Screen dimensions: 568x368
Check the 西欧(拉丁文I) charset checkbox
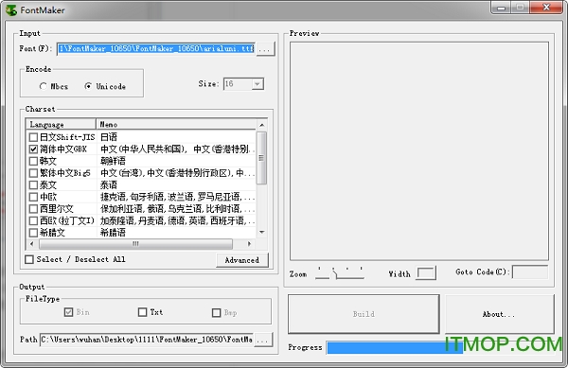33,220
